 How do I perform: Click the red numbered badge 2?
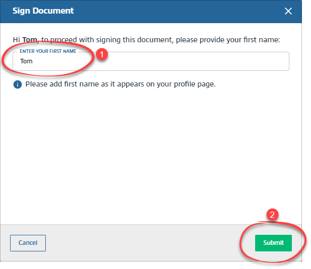(x=272, y=214)
